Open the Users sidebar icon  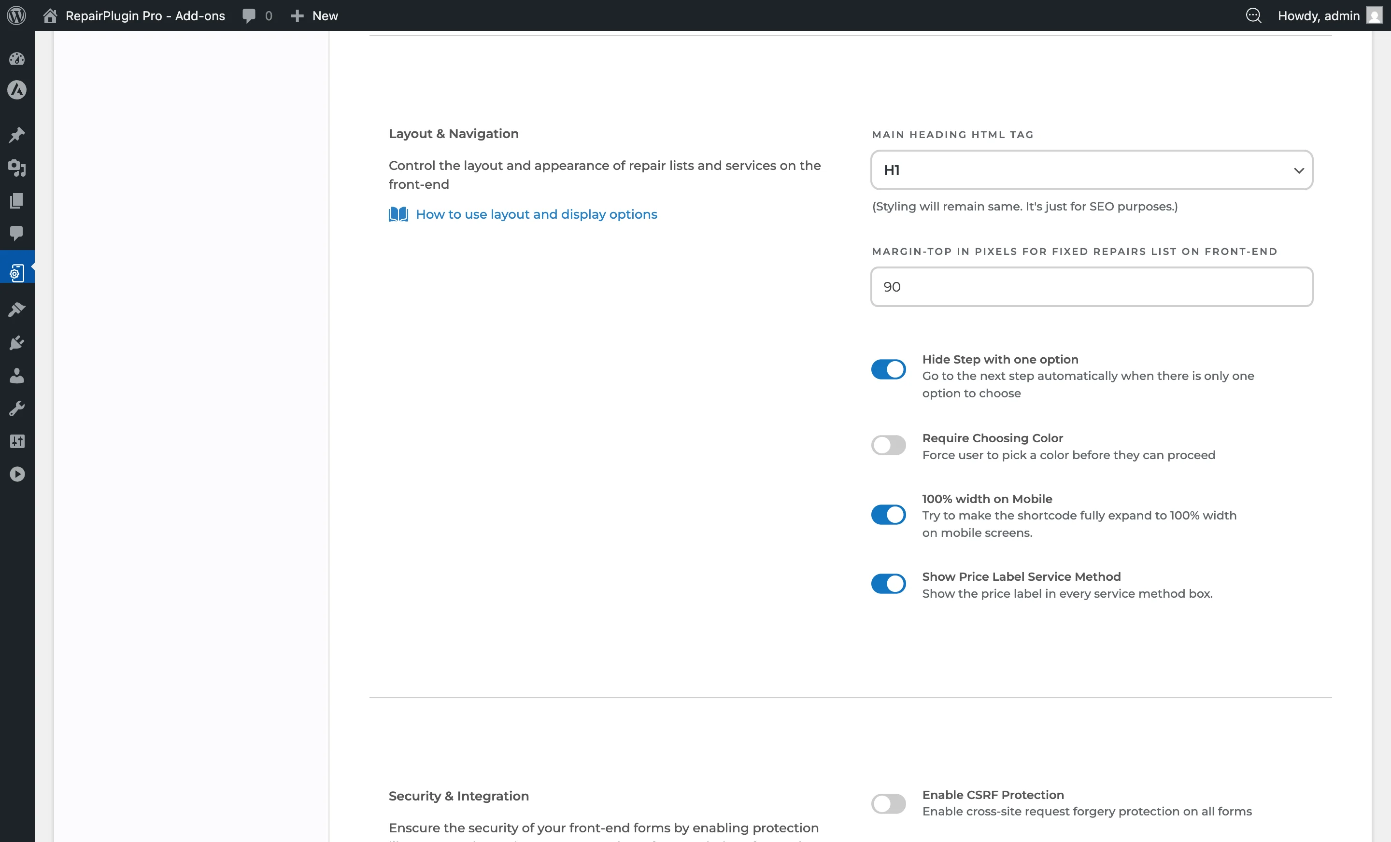click(x=17, y=376)
